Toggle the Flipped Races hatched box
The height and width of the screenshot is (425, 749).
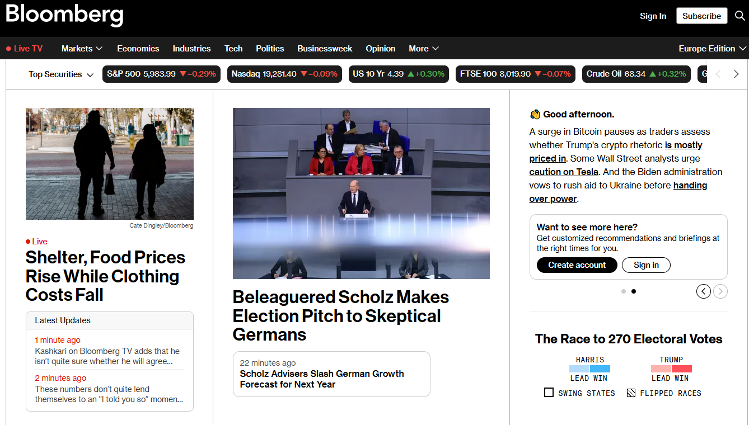(631, 393)
